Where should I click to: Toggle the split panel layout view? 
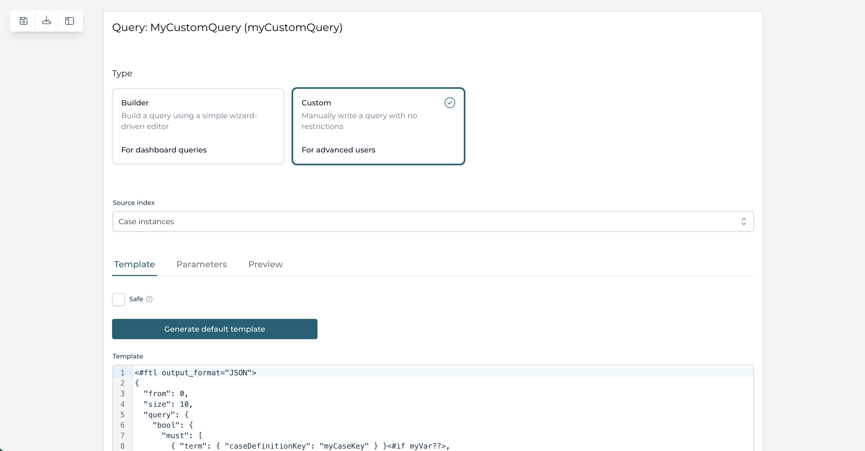click(70, 21)
